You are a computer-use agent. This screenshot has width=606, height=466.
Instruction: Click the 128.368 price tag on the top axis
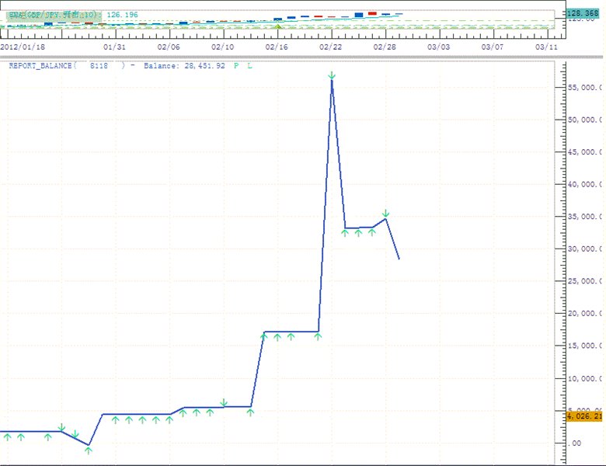(581, 14)
